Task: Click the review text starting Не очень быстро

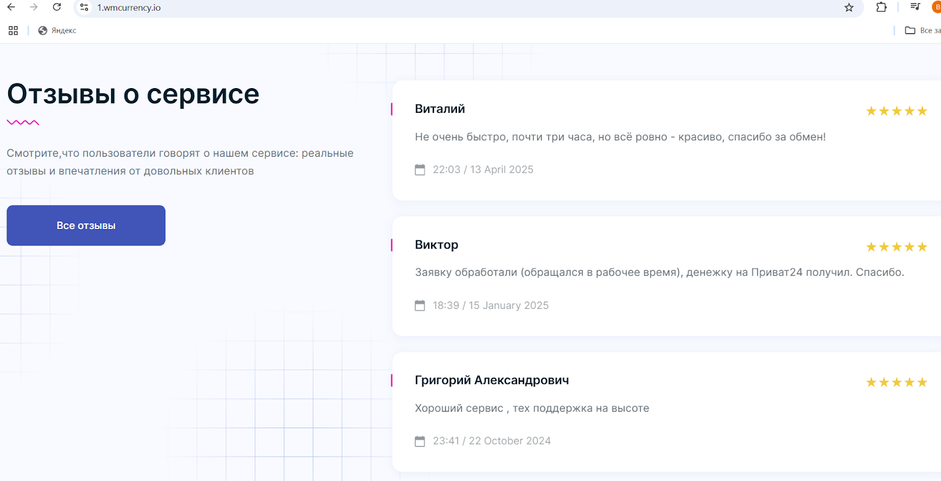Action: pos(620,137)
